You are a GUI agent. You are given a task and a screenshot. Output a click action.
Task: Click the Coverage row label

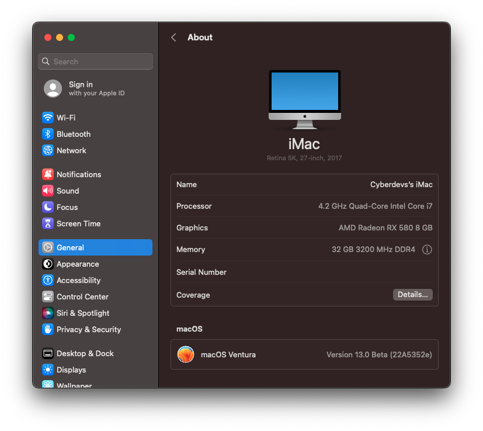pyautogui.click(x=193, y=295)
